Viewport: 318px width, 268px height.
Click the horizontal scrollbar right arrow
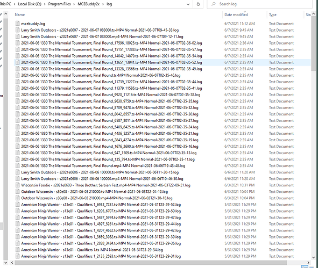(x=308, y=263)
